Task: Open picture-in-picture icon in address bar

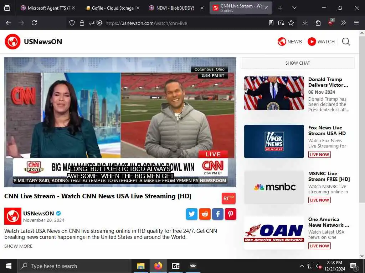Action: [x=281, y=23]
